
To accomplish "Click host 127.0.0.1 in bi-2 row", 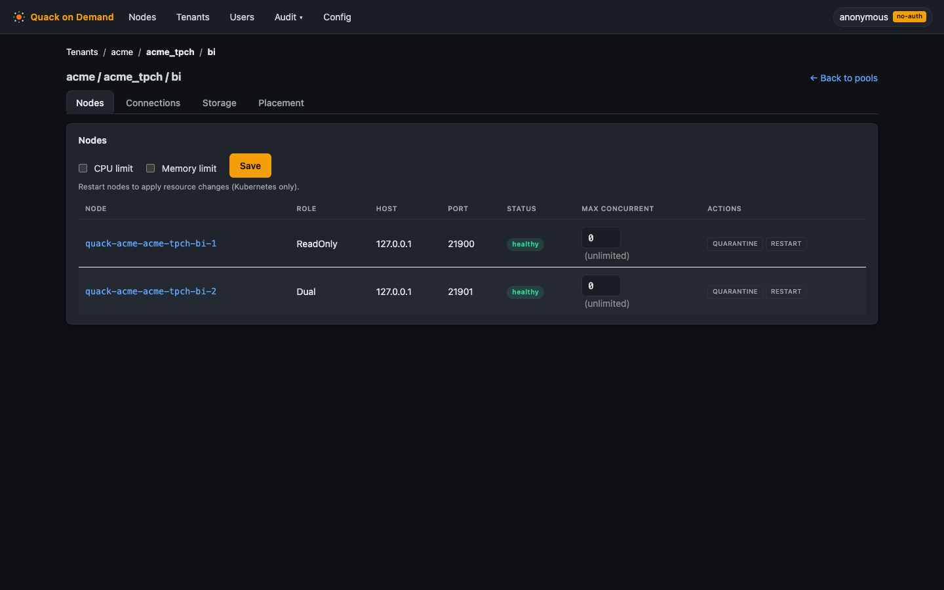I will pyautogui.click(x=394, y=292).
